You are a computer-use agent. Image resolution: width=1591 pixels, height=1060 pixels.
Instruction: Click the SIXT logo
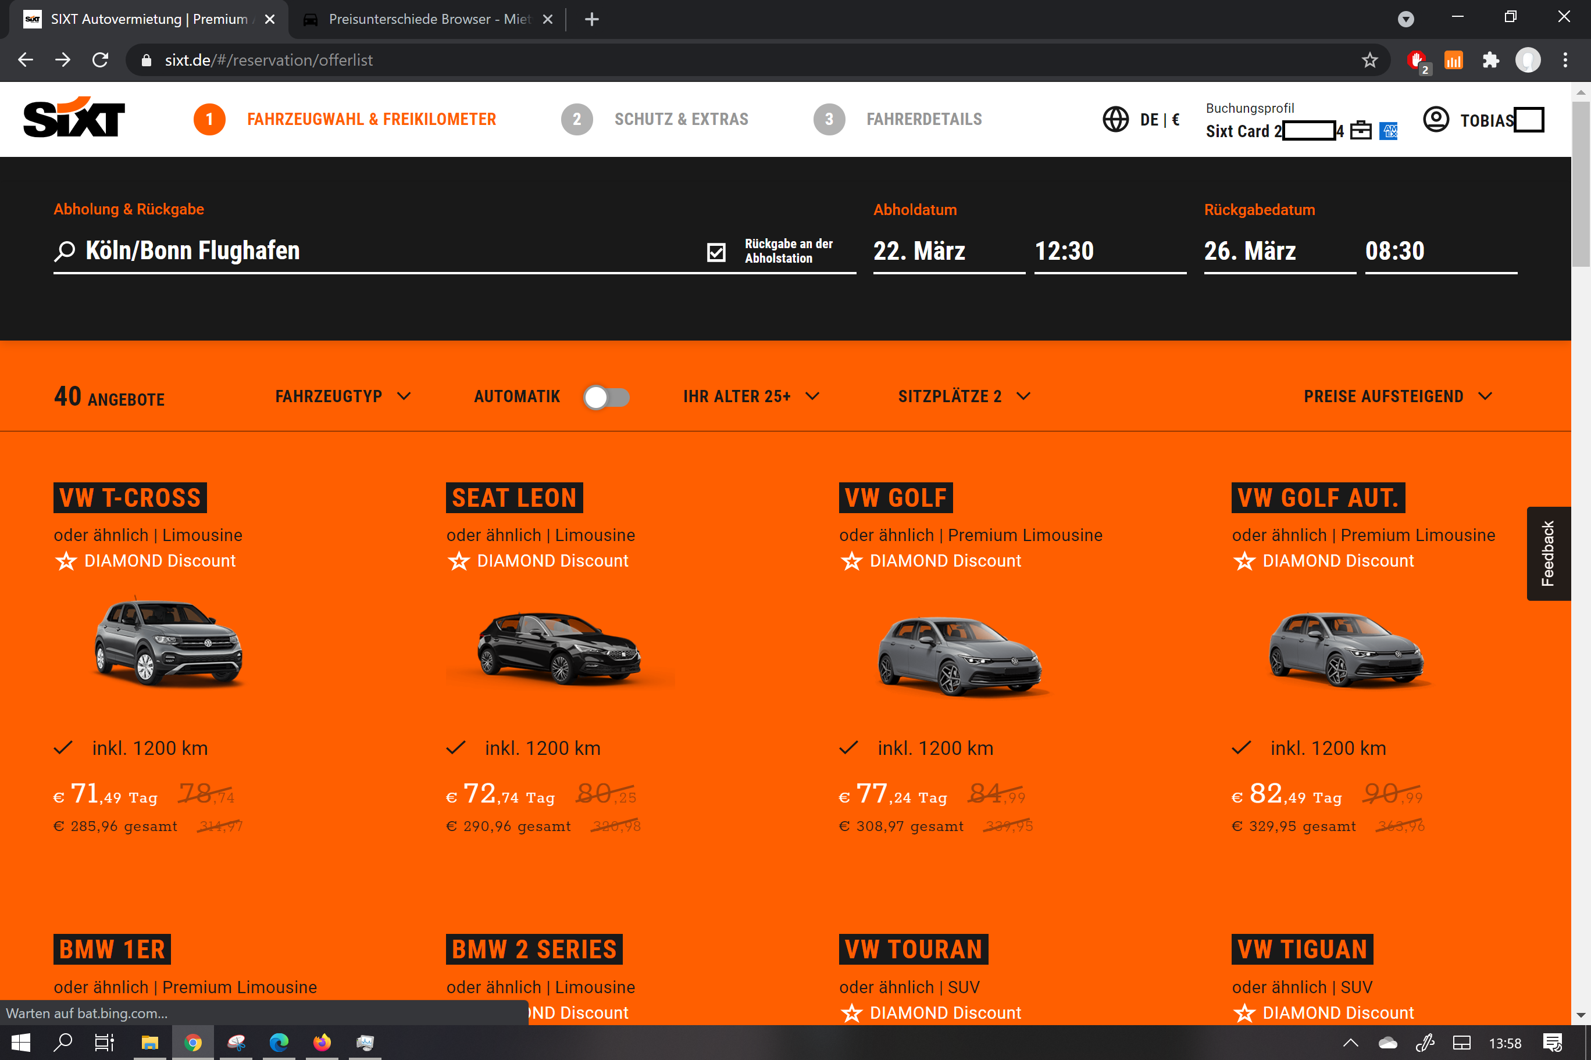pos(74,117)
